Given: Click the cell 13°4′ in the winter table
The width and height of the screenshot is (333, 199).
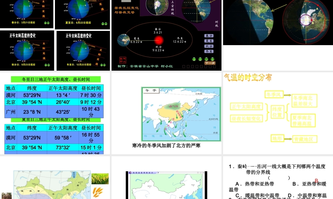Looking at the screenshot, I should click(x=63, y=95).
